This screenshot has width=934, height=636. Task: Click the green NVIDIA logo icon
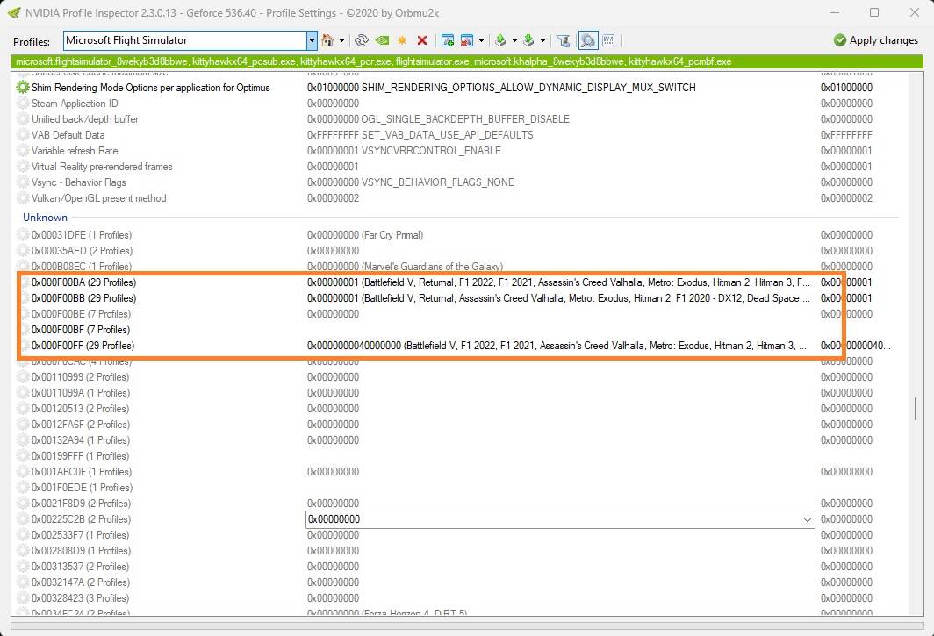pos(382,40)
